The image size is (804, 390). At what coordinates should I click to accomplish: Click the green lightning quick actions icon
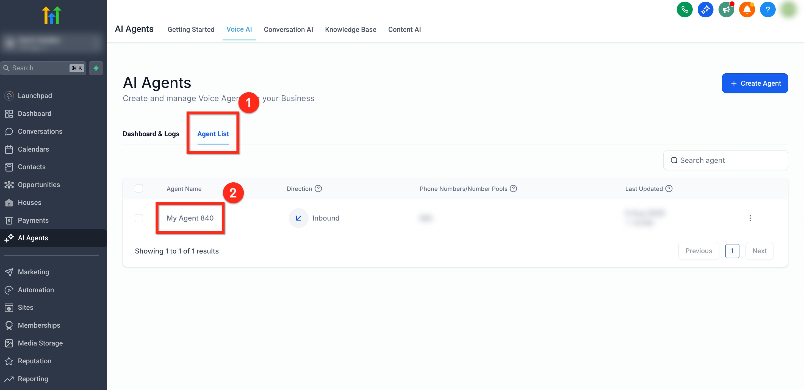tap(96, 68)
